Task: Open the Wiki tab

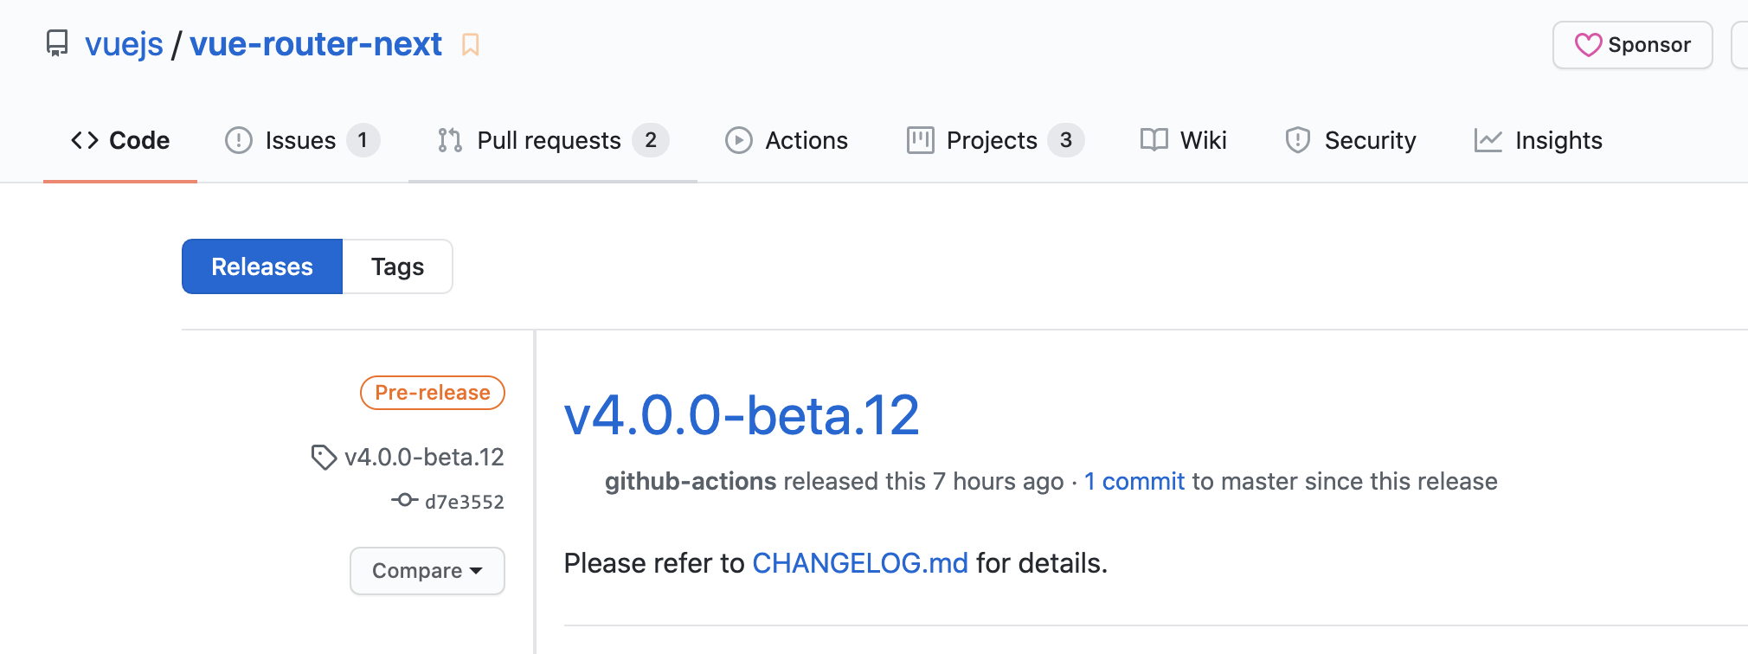Action: coord(1184,140)
